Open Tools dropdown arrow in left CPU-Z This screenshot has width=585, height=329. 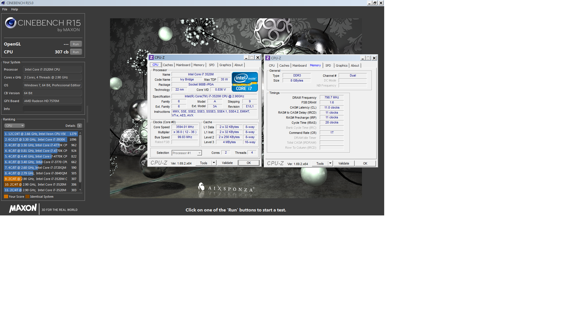[x=214, y=163]
